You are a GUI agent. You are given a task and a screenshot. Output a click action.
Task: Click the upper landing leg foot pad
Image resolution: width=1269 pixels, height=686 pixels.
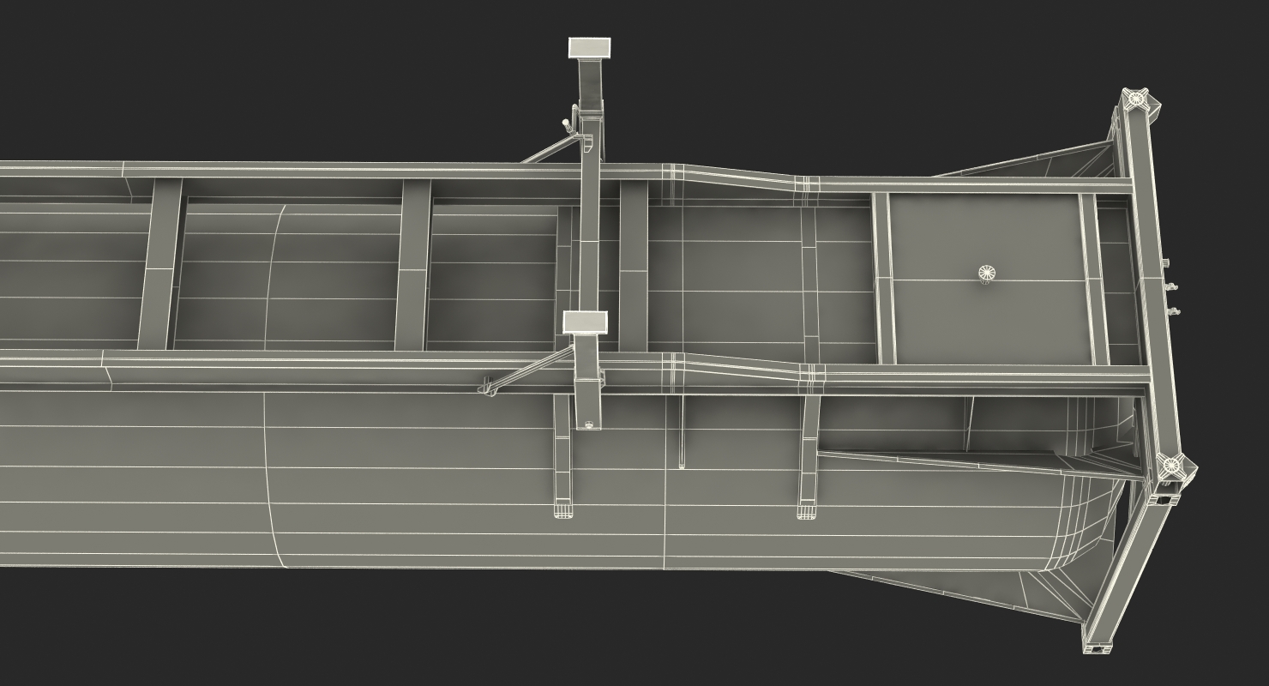point(589,47)
